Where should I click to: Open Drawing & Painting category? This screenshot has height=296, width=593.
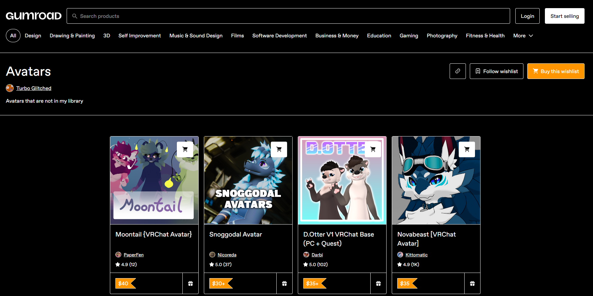tap(72, 36)
